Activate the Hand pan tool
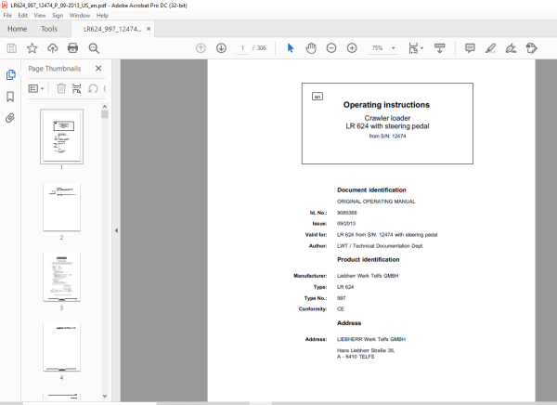 [x=311, y=48]
